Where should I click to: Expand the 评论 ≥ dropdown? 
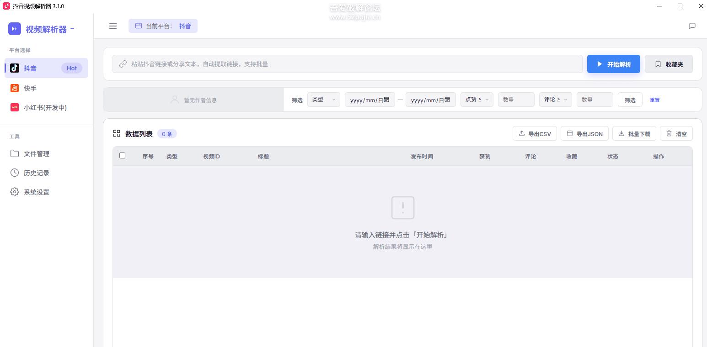(x=555, y=100)
